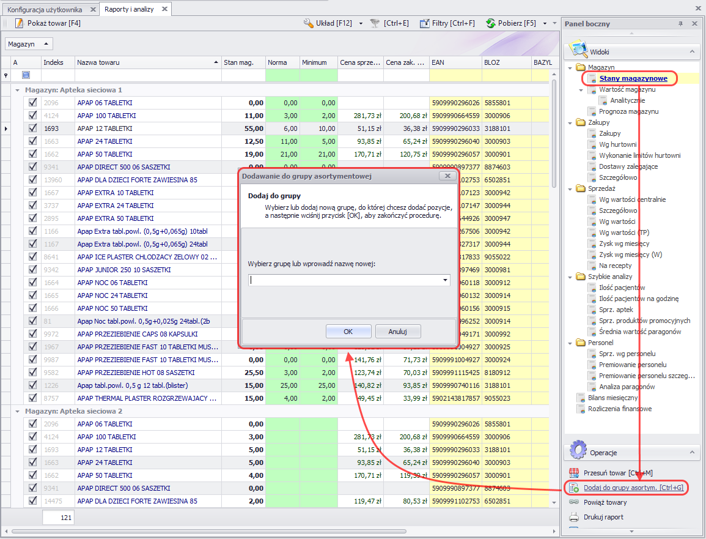
Task: Click the Powiąż towary link icon
Action: pos(574,502)
